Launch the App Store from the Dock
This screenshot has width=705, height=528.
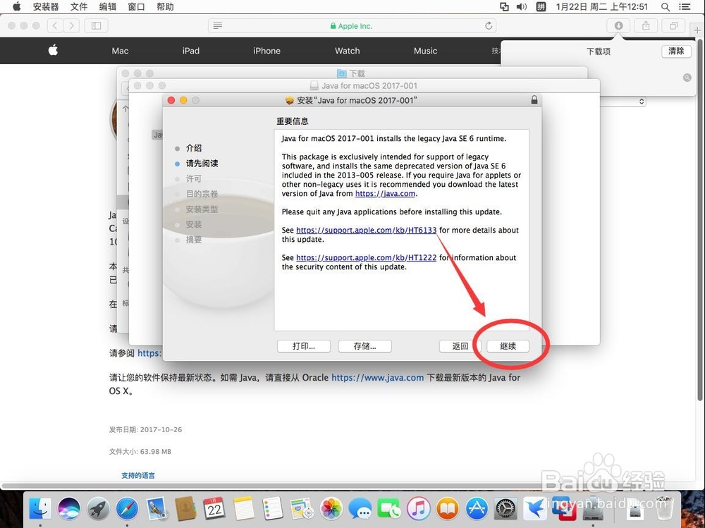click(475, 508)
